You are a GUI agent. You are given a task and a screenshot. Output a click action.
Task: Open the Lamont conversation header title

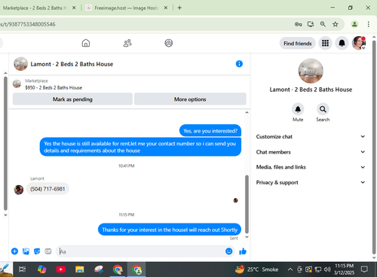72,64
